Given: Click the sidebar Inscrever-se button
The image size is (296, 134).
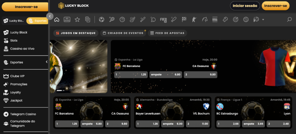Looking at the screenshot, I should point(25,7).
